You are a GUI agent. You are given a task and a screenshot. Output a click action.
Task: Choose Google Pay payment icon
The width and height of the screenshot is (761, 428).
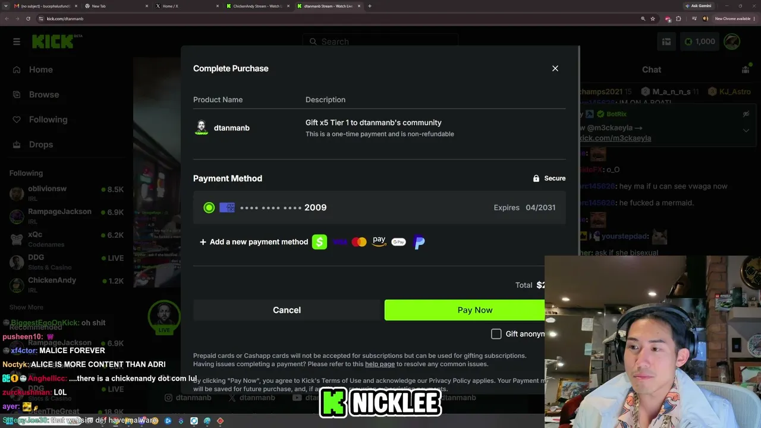click(x=398, y=242)
